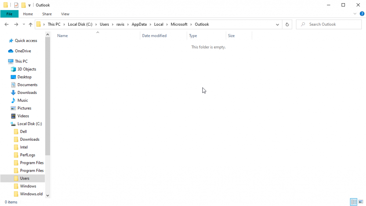Image resolution: width=366 pixels, height=206 pixels.
Task: Click the Local Disk (C:) drive icon
Action: pos(13,124)
